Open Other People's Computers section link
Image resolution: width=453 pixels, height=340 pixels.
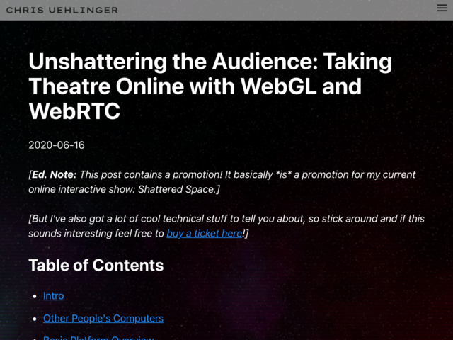coord(103,318)
